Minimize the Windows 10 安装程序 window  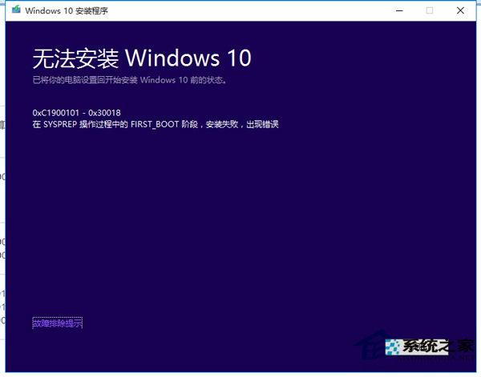399,10
